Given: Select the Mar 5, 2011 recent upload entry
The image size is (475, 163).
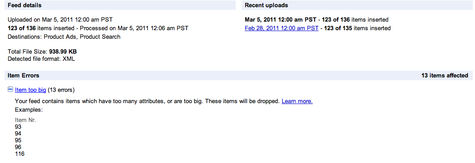Looking at the screenshot, I should [x=316, y=20].
